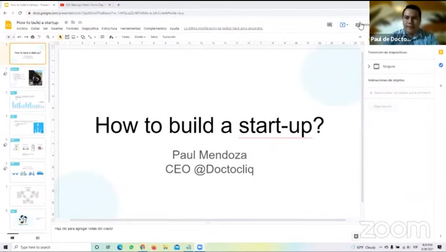Click the zoom magnifier icon
The height and width of the screenshot is (252, 446).
click(48, 37)
